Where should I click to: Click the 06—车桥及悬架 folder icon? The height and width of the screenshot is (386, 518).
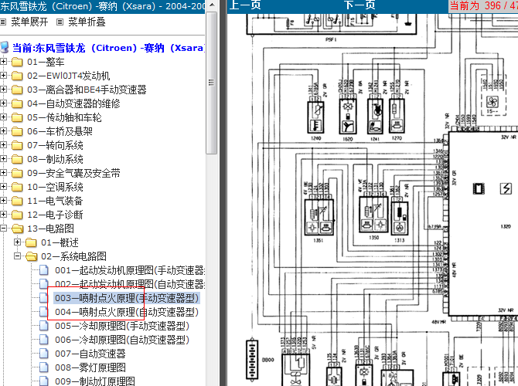pyautogui.click(x=17, y=131)
